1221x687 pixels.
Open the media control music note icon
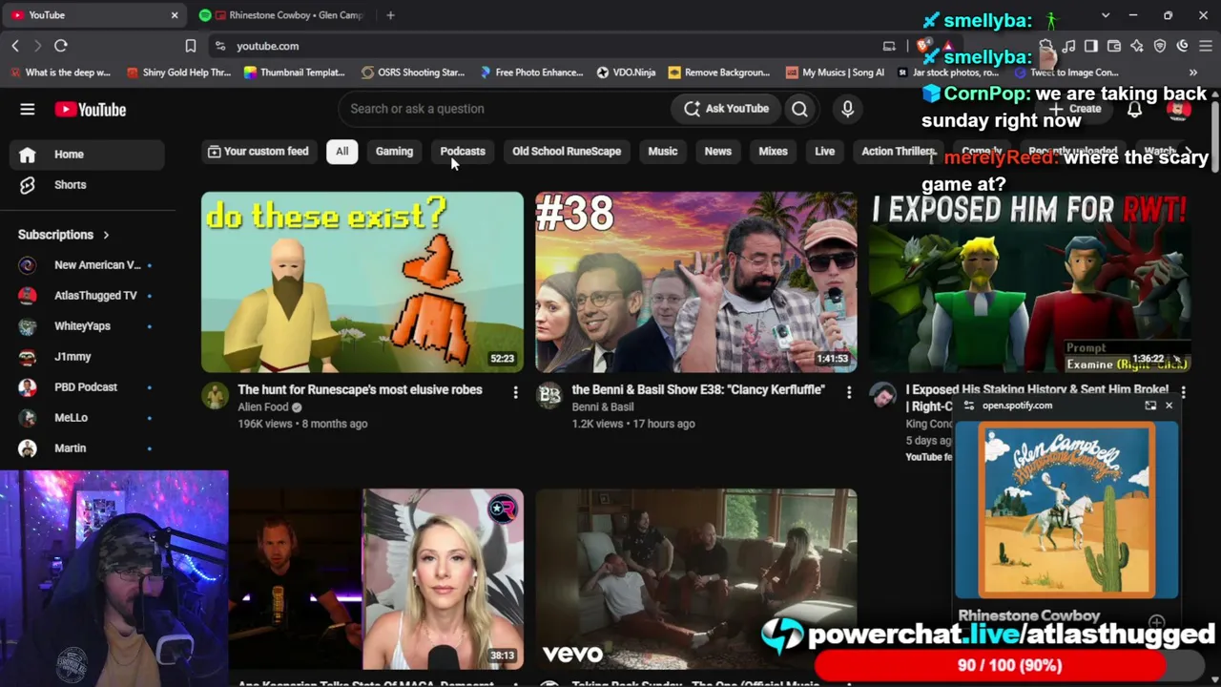tap(1068, 46)
